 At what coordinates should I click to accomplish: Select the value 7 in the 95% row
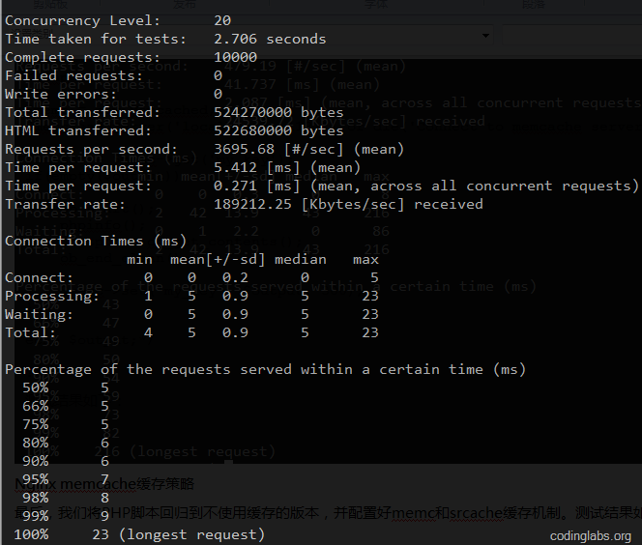104,479
